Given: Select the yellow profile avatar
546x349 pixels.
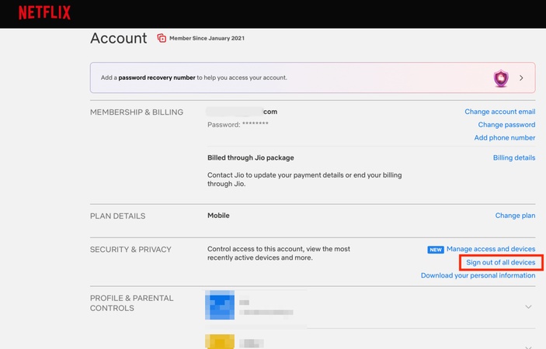Looking at the screenshot, I should click(x=220, y=341).
